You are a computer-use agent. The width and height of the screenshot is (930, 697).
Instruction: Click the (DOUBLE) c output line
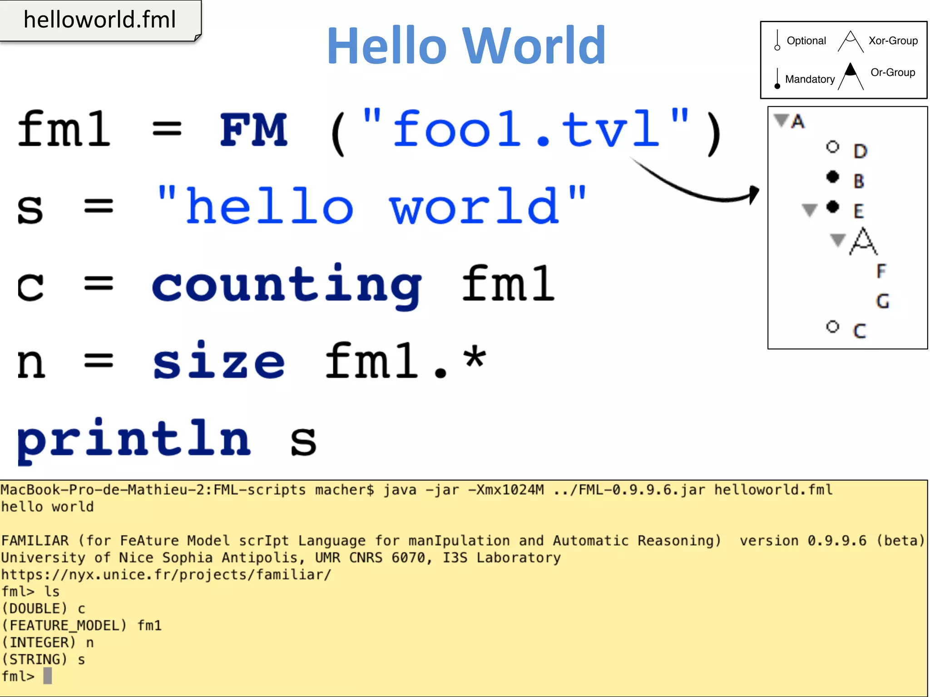pyautogui.click(x=43, y=609)
